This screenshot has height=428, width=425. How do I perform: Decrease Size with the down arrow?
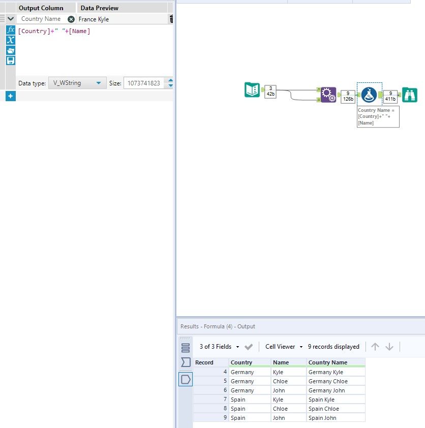point(171,86)
